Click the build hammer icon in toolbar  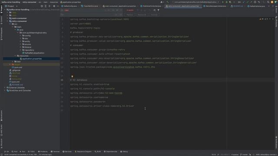(x=168, y=2)
